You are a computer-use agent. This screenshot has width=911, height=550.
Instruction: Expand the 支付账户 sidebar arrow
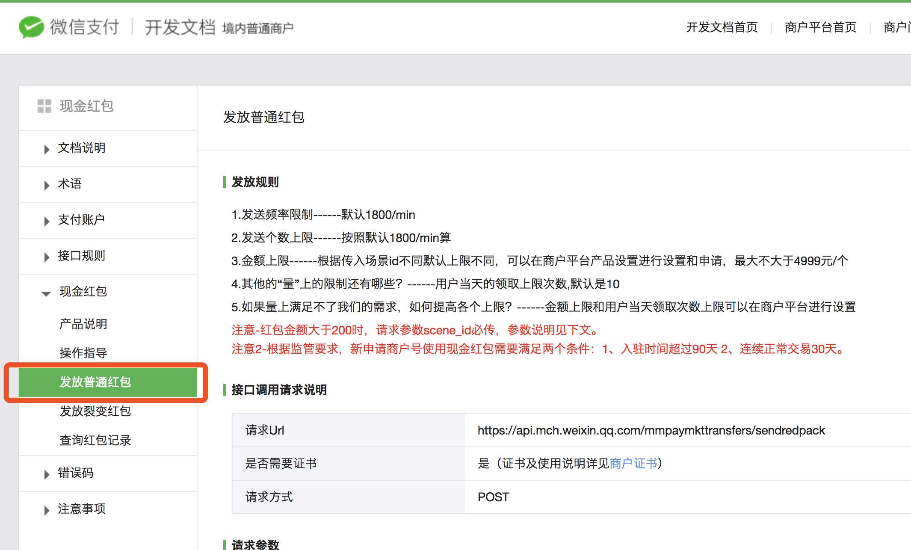point(47,221)
